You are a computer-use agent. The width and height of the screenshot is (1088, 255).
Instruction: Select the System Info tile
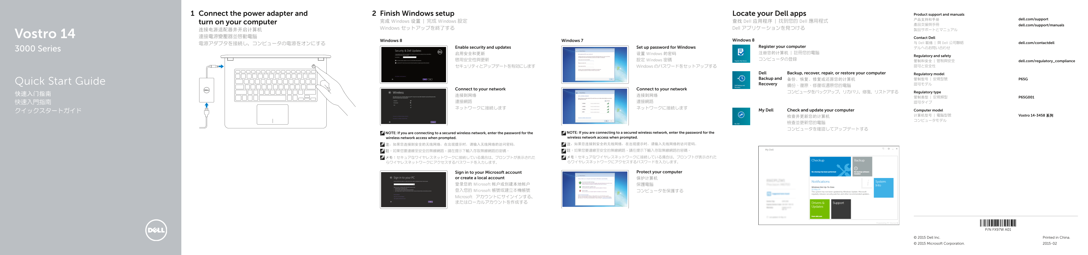884,188
